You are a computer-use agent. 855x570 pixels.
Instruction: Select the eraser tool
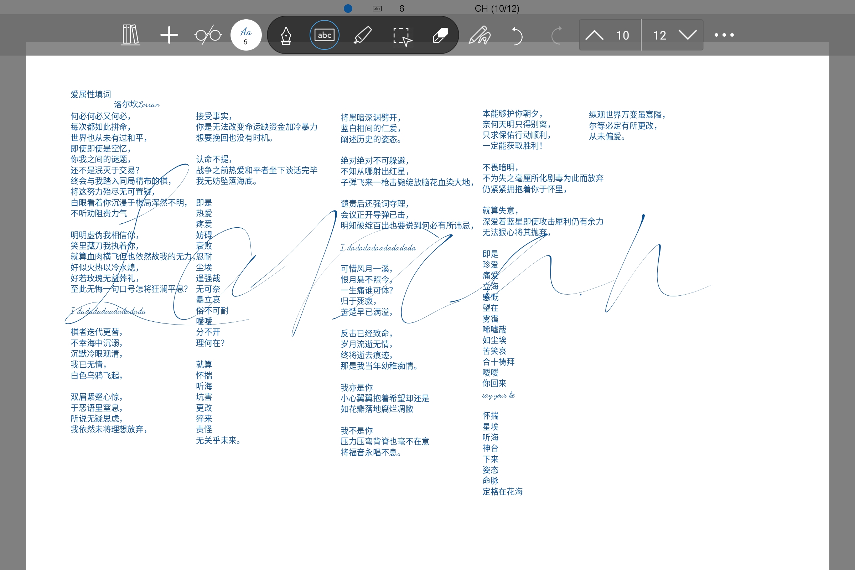440,35
